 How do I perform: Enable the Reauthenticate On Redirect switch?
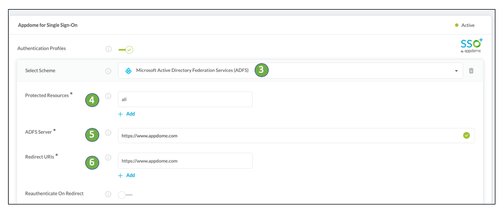(125, 195)
